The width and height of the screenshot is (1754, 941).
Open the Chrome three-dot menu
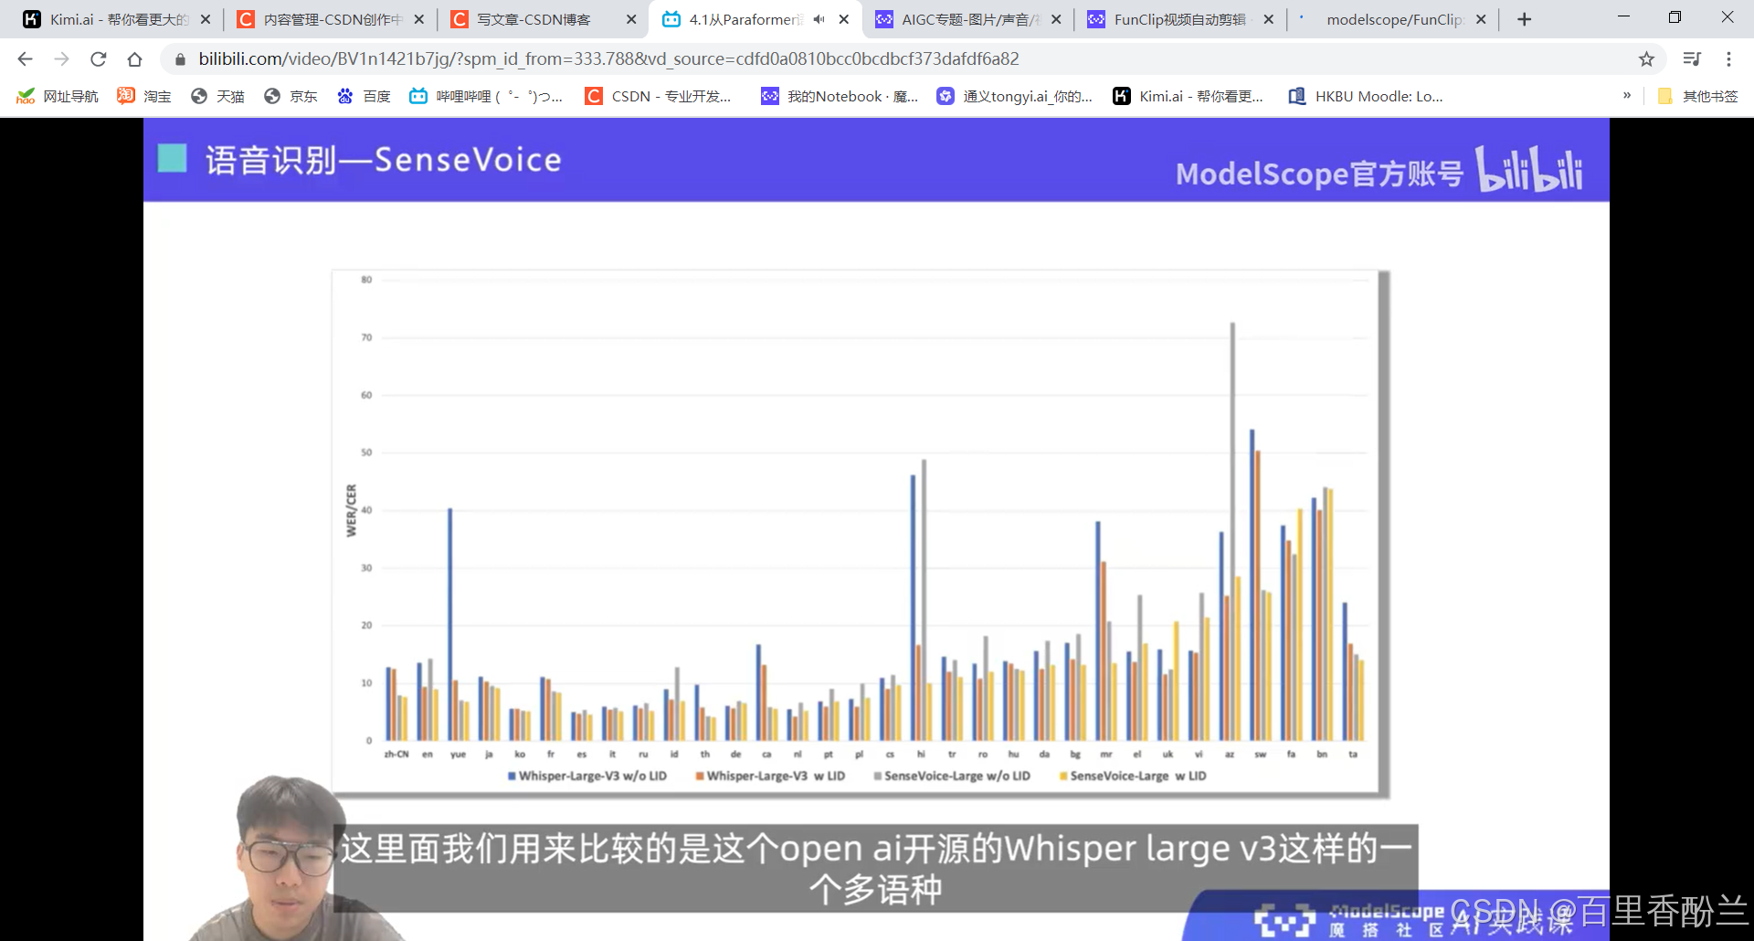point(1728,59)
